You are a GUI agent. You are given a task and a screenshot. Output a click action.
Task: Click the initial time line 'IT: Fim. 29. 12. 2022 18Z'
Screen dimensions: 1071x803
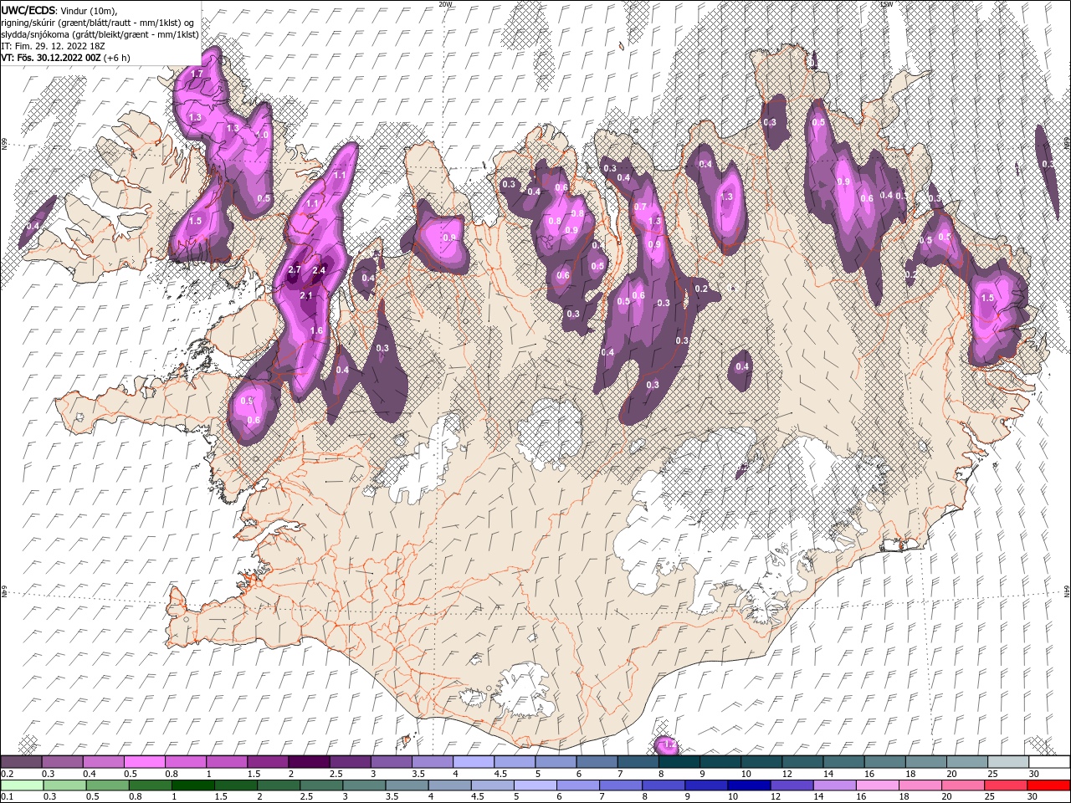pos(53,46)
